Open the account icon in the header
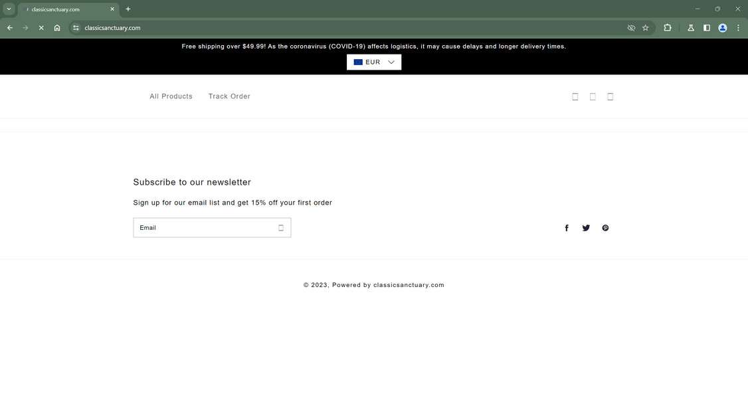This screenshot has width=748, height=400. (592, 96)
